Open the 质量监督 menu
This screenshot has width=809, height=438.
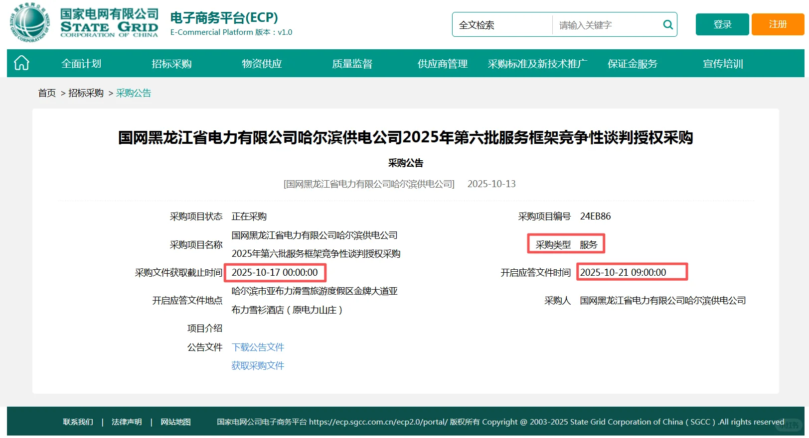(x=352, y=64)
